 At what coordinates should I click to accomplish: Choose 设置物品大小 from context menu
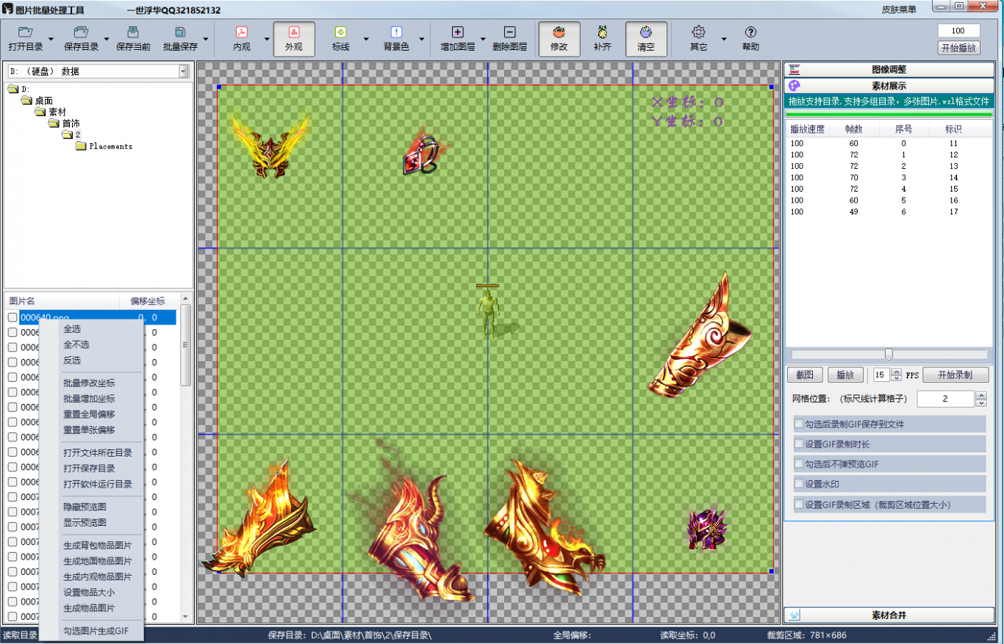click(89, 593)
